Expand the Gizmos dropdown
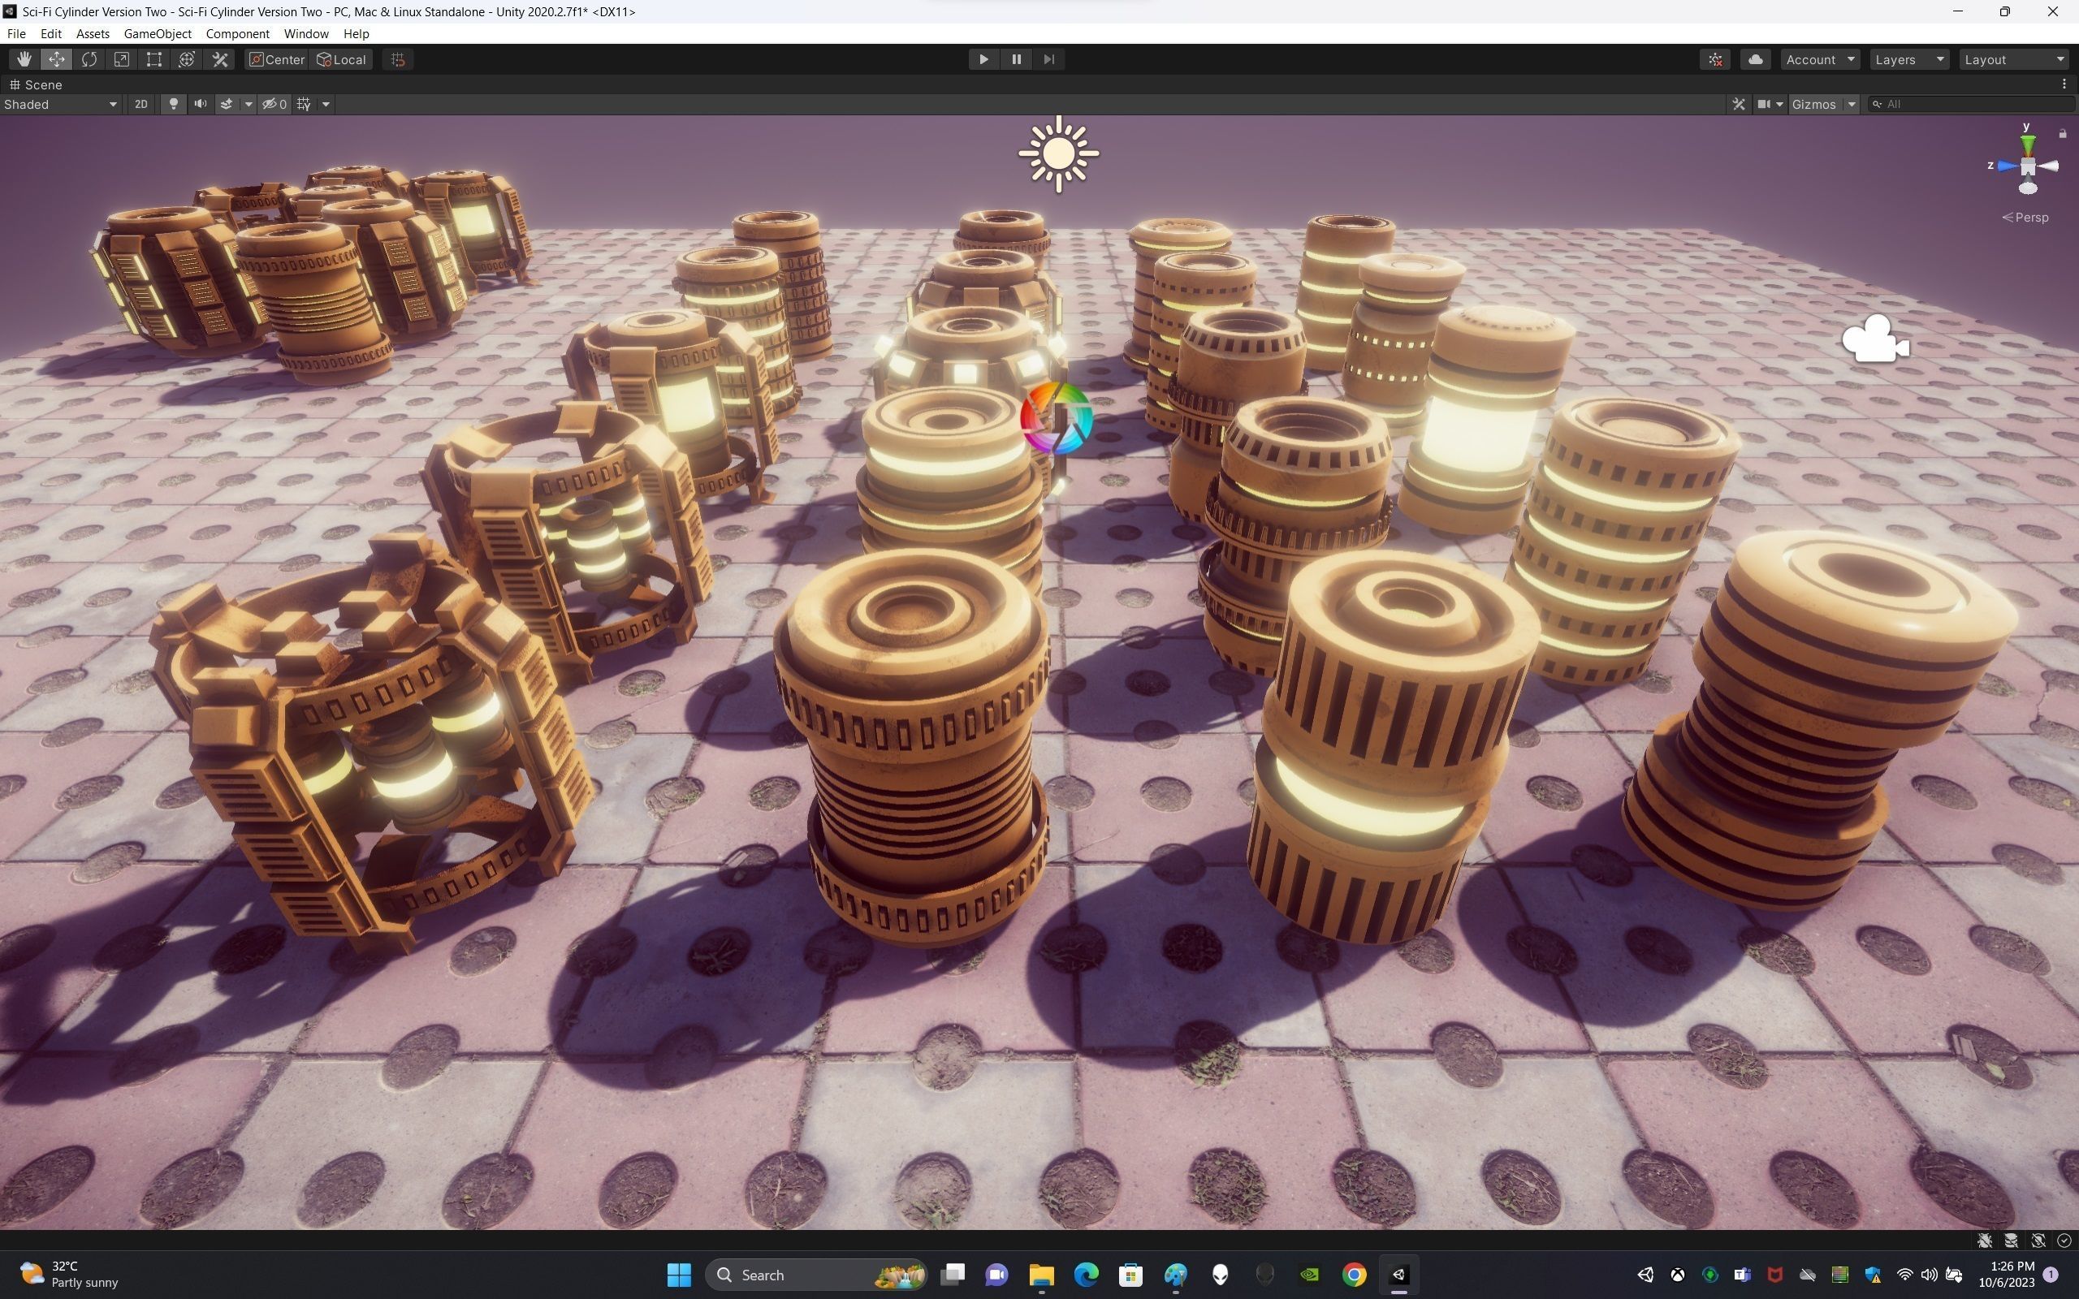The width and height of the screenshot is (2079, 1299). [1852, 104]
